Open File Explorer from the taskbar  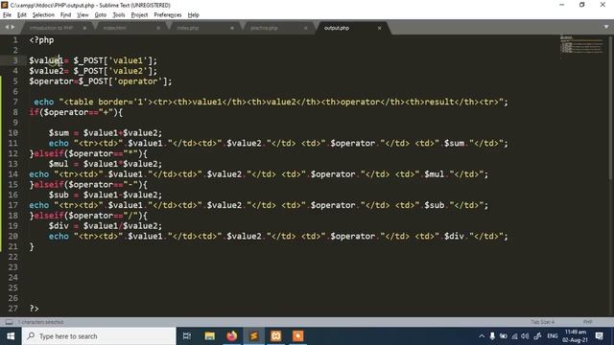(209, 336)
